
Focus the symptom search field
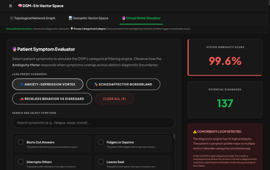tap(94, 123)
